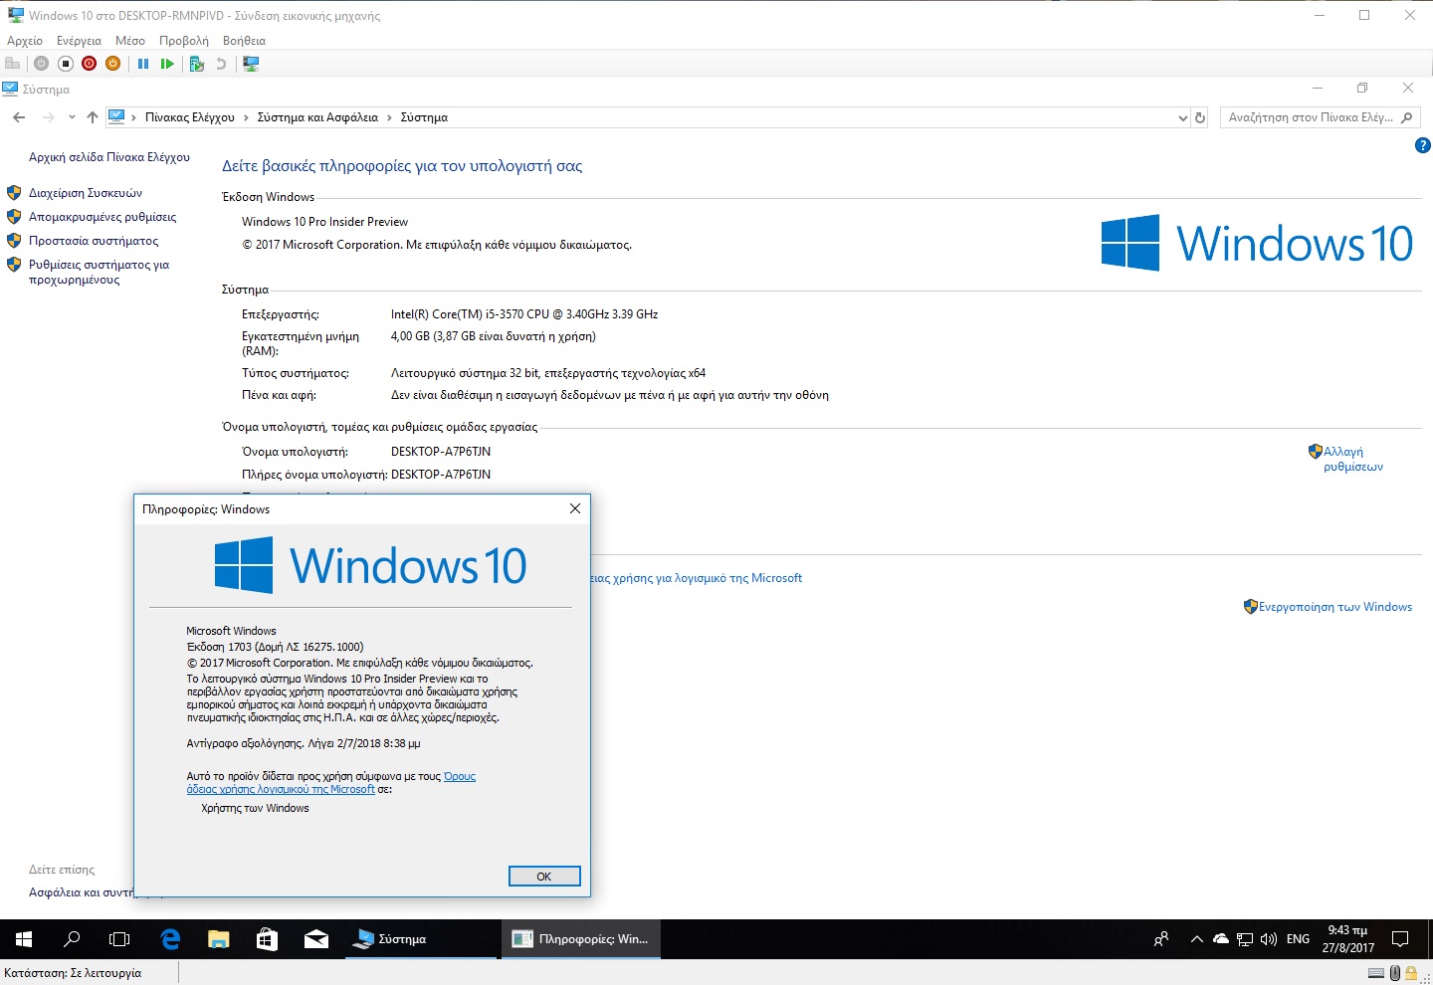Click the green Reset/Start VM icon
The height and width of the screenshot is (985, 1433).
point(167,64)
